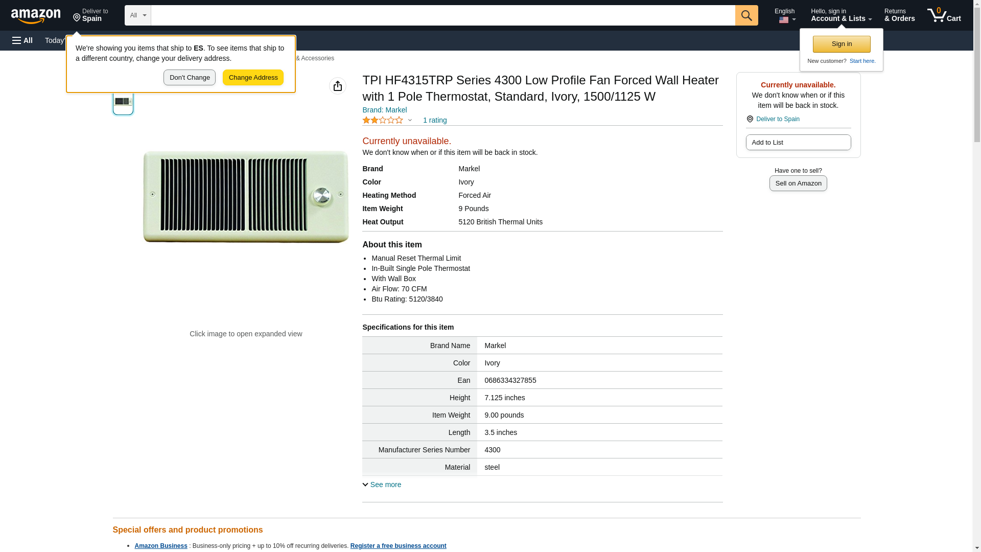This screenshot has width=981, height=552.
Task: Select the heater product thumbnail
Action: pyautogui.click(x=123, y=102)
